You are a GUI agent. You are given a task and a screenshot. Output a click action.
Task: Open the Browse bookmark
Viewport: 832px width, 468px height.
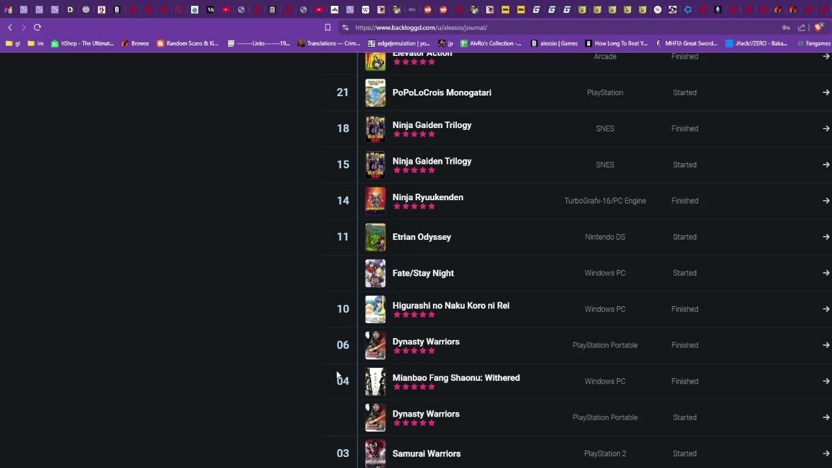coord(135,44)
